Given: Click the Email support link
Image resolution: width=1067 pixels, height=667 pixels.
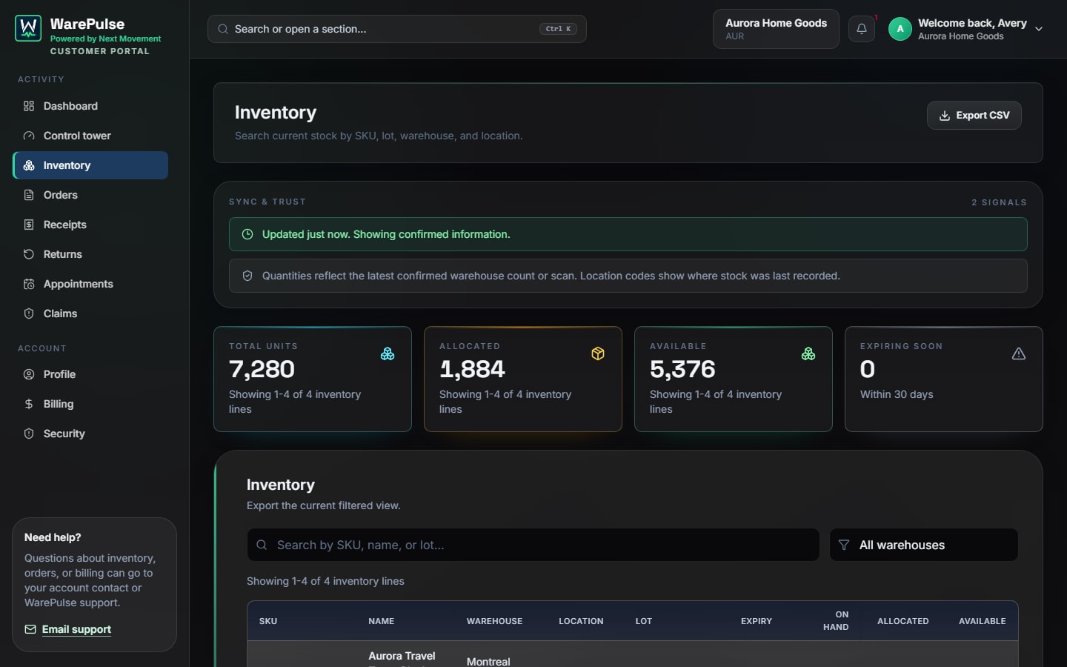Looking at the screenshot, I should pos(76,629).
